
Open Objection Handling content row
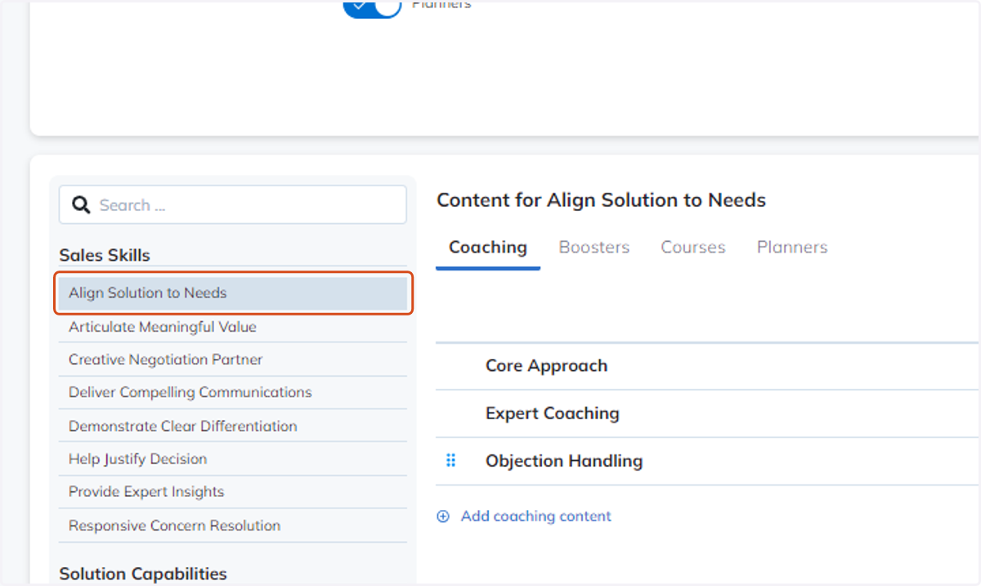tap(707, 461)
